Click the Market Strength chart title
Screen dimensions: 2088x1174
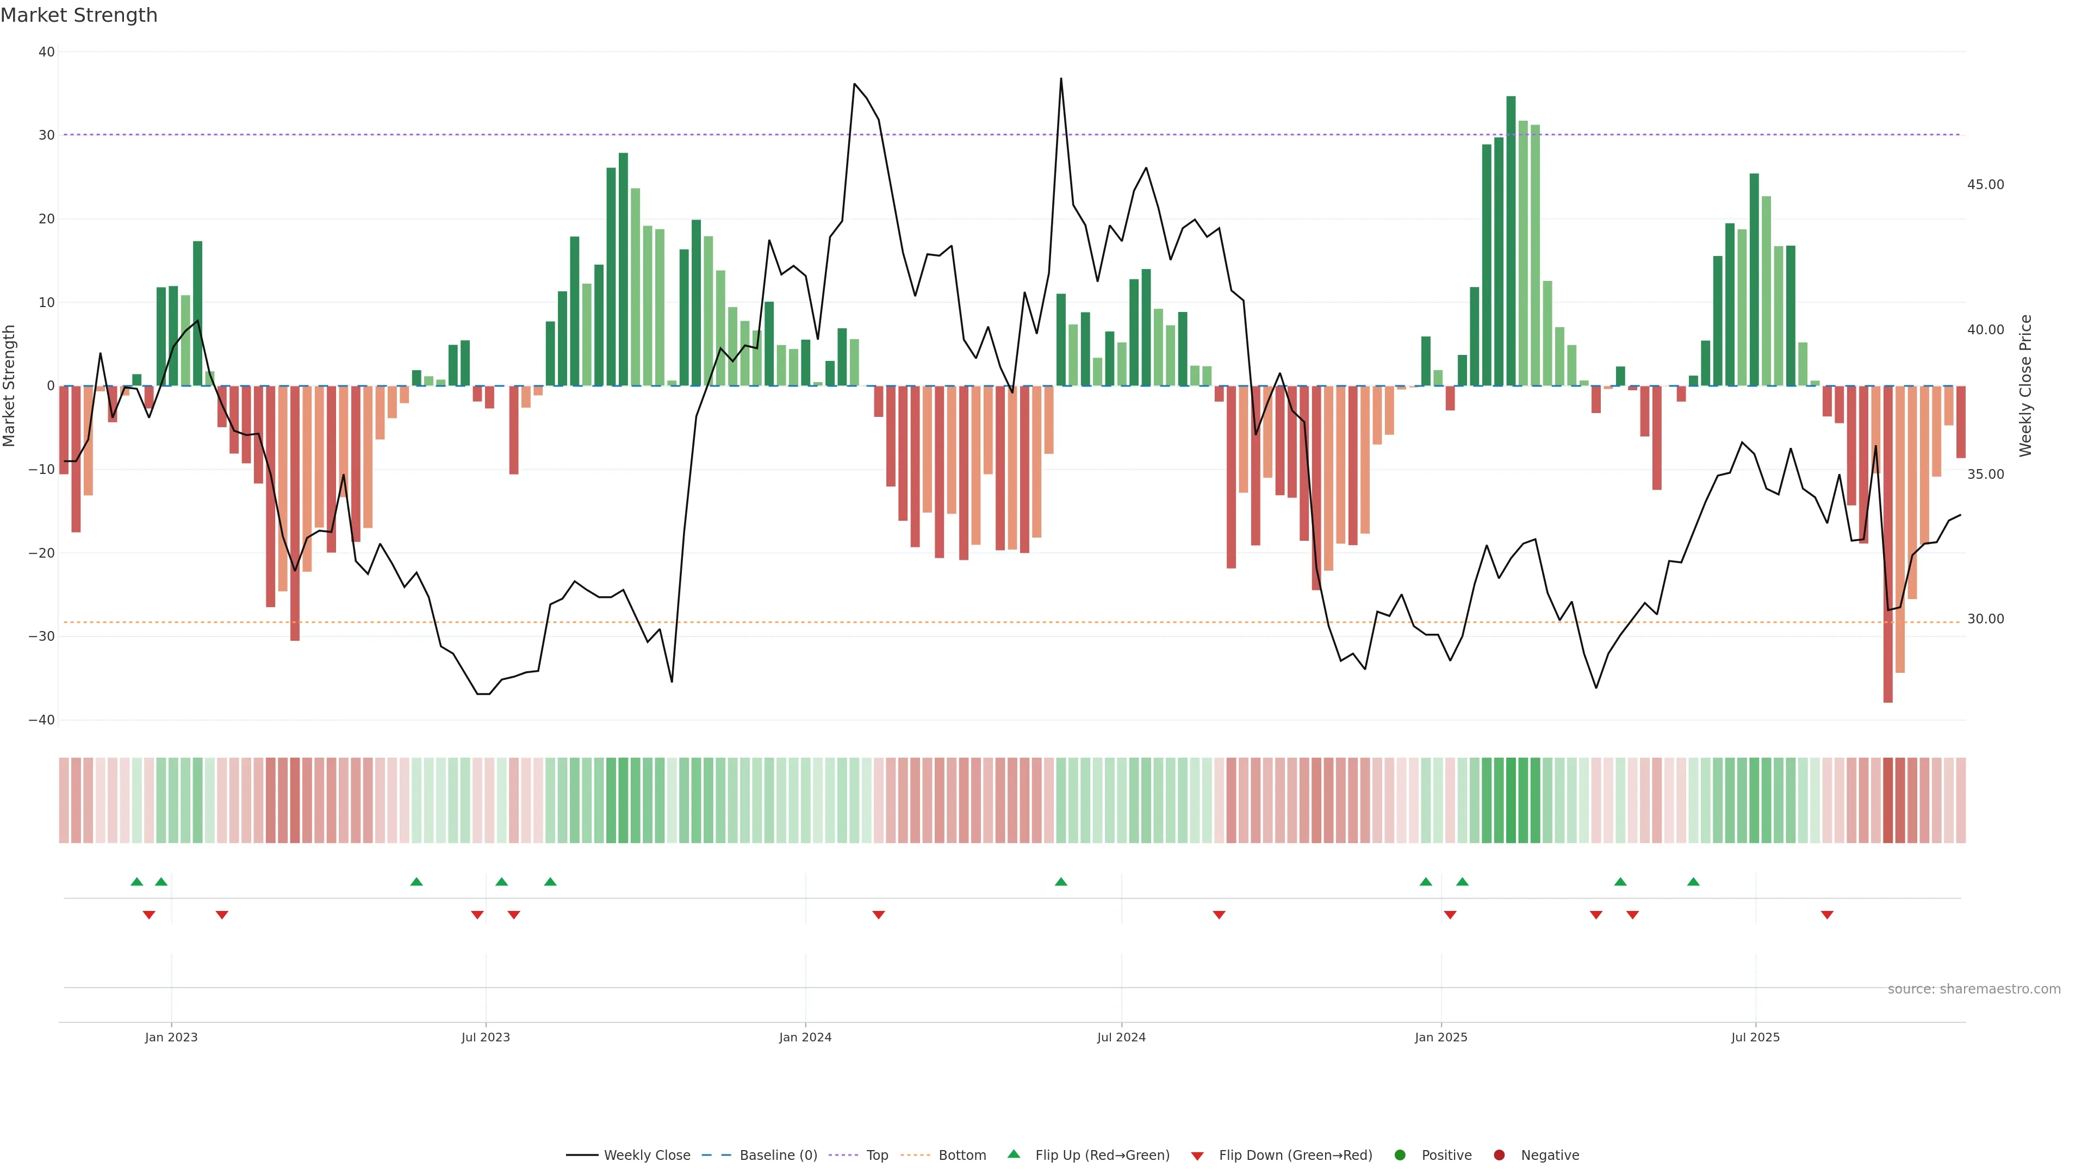point(79,15)
